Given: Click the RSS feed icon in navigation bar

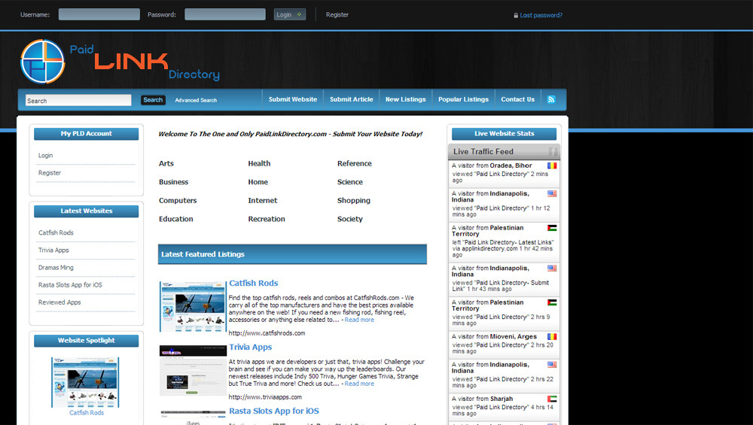Looking at the screenshot, I should [x=551, y=99].
